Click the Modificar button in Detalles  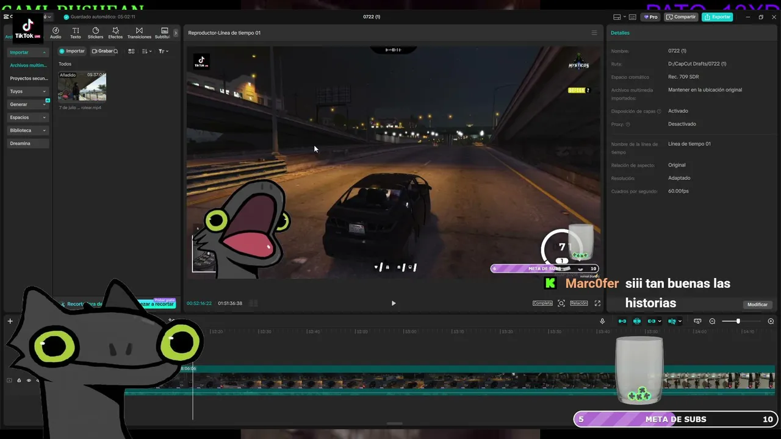758,304
